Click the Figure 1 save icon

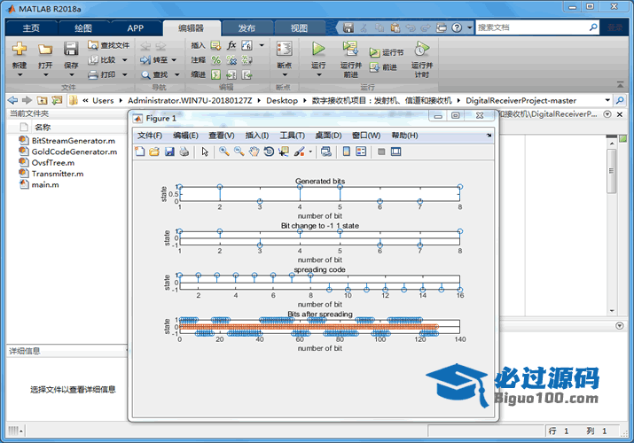tap(169, 152)
